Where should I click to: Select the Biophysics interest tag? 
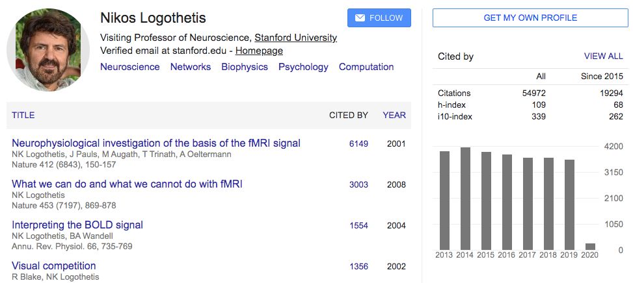[245, 67]
